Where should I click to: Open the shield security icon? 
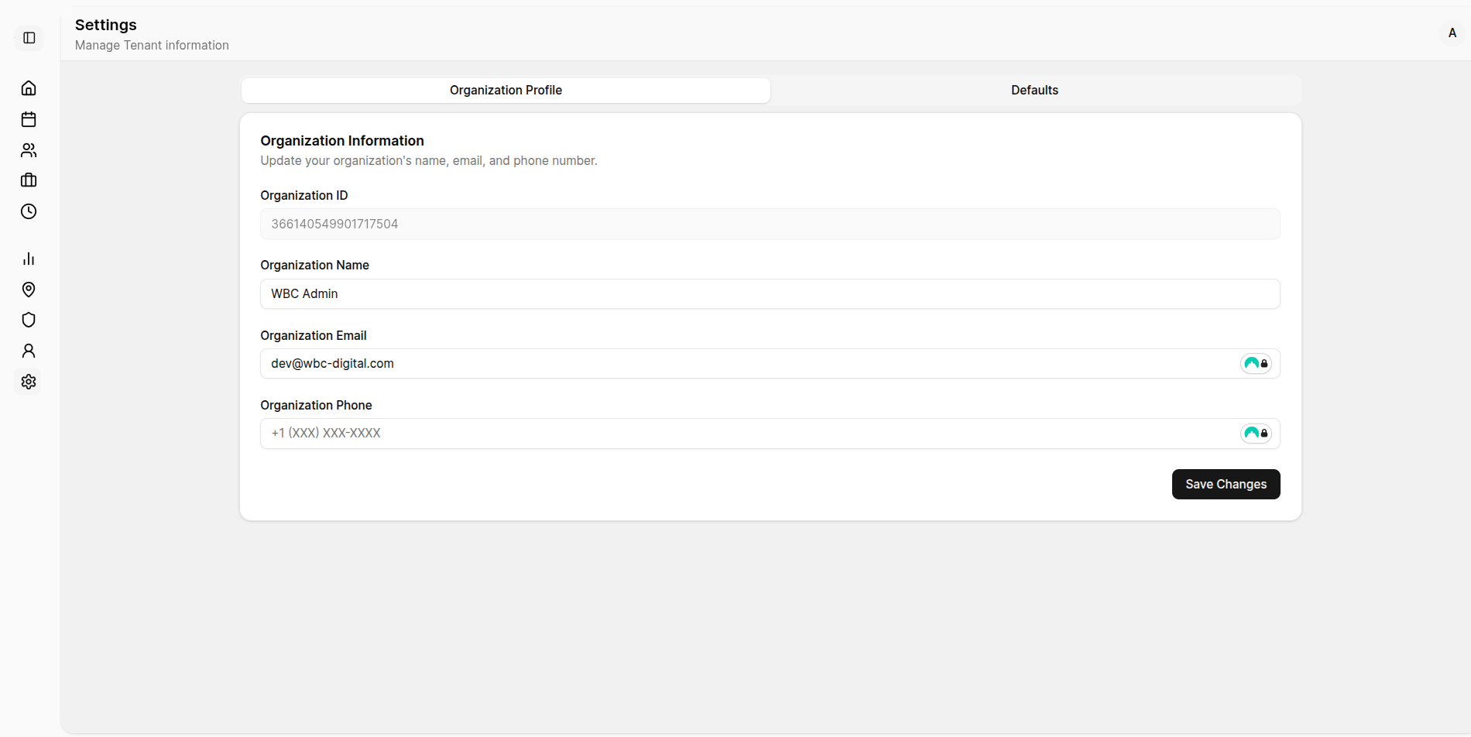[x=29, y=320]
